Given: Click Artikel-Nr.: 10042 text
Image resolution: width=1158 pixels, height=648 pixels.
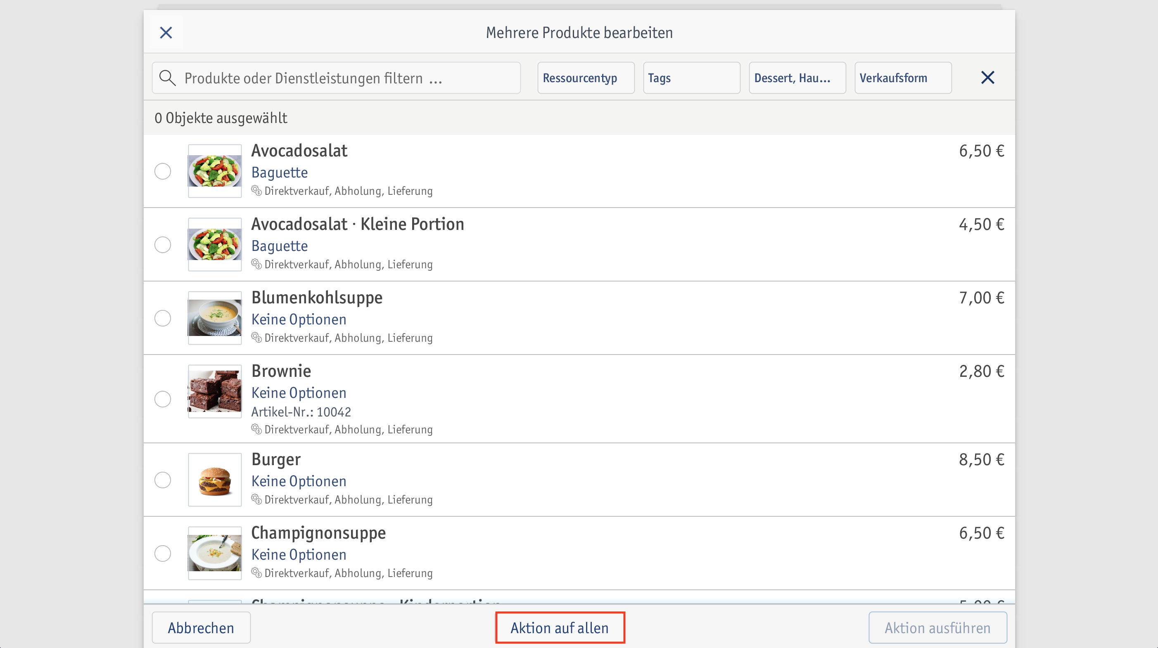Looking at the screenshot, I should coord(301,412).
